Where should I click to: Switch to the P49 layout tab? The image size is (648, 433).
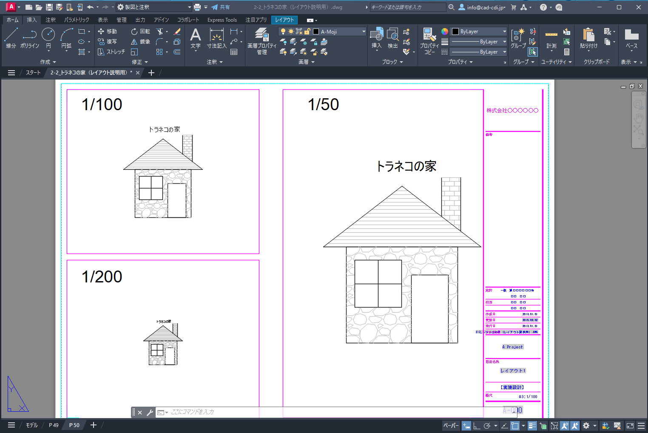[54, 425]
